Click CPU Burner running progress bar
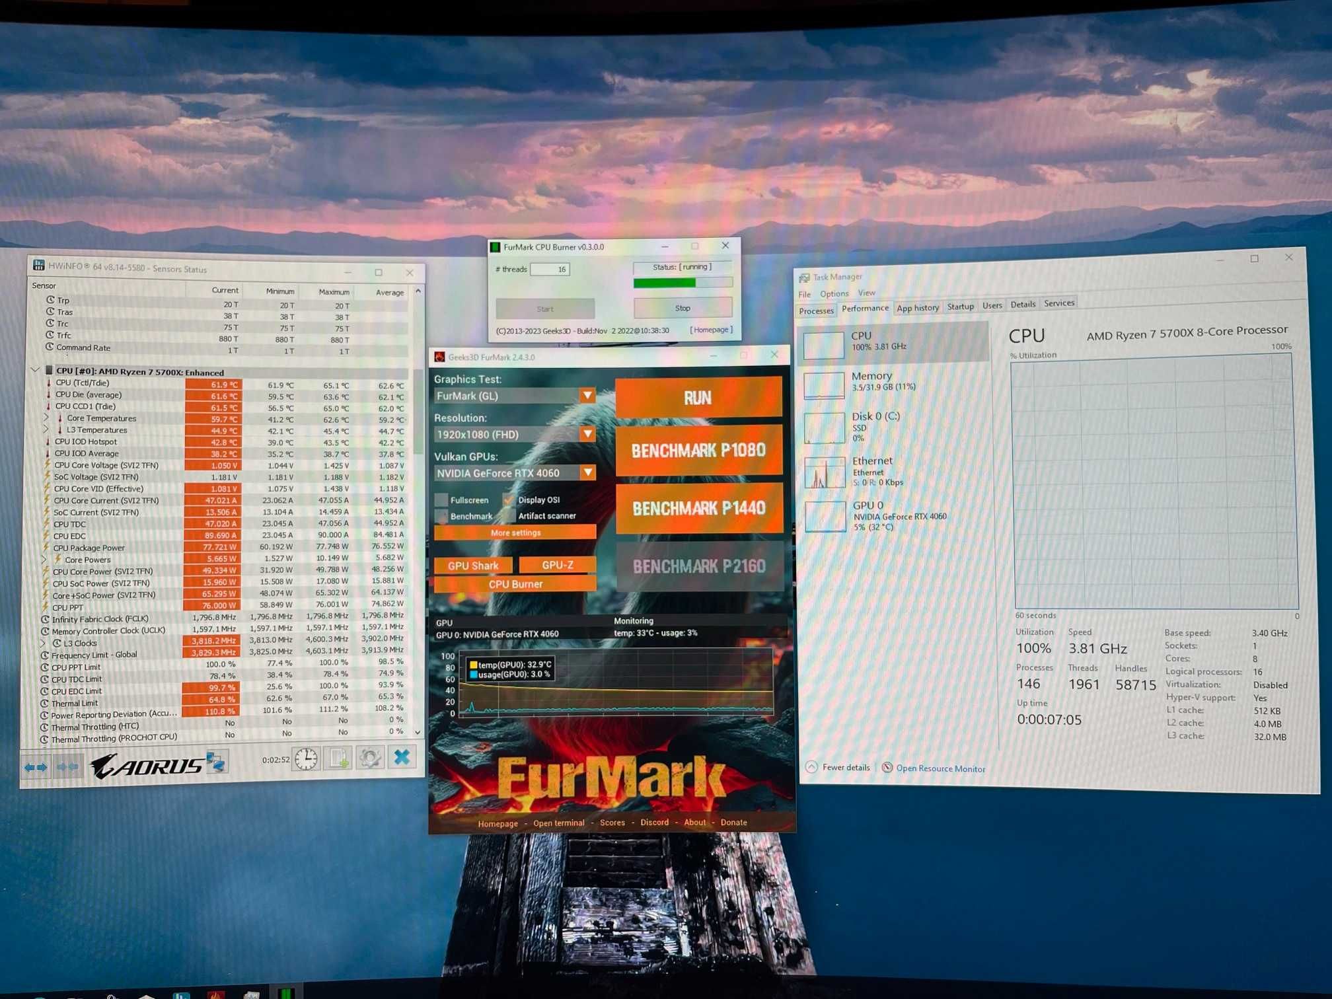Viewport: 1332px width, 999px height. pos(683,283)
